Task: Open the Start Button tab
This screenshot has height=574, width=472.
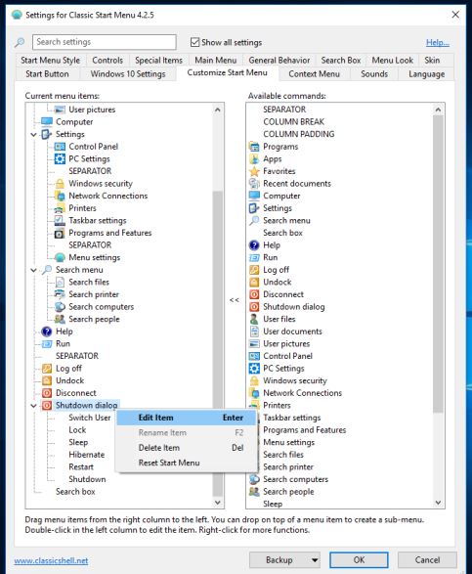Action: click(x=47, y=74)
